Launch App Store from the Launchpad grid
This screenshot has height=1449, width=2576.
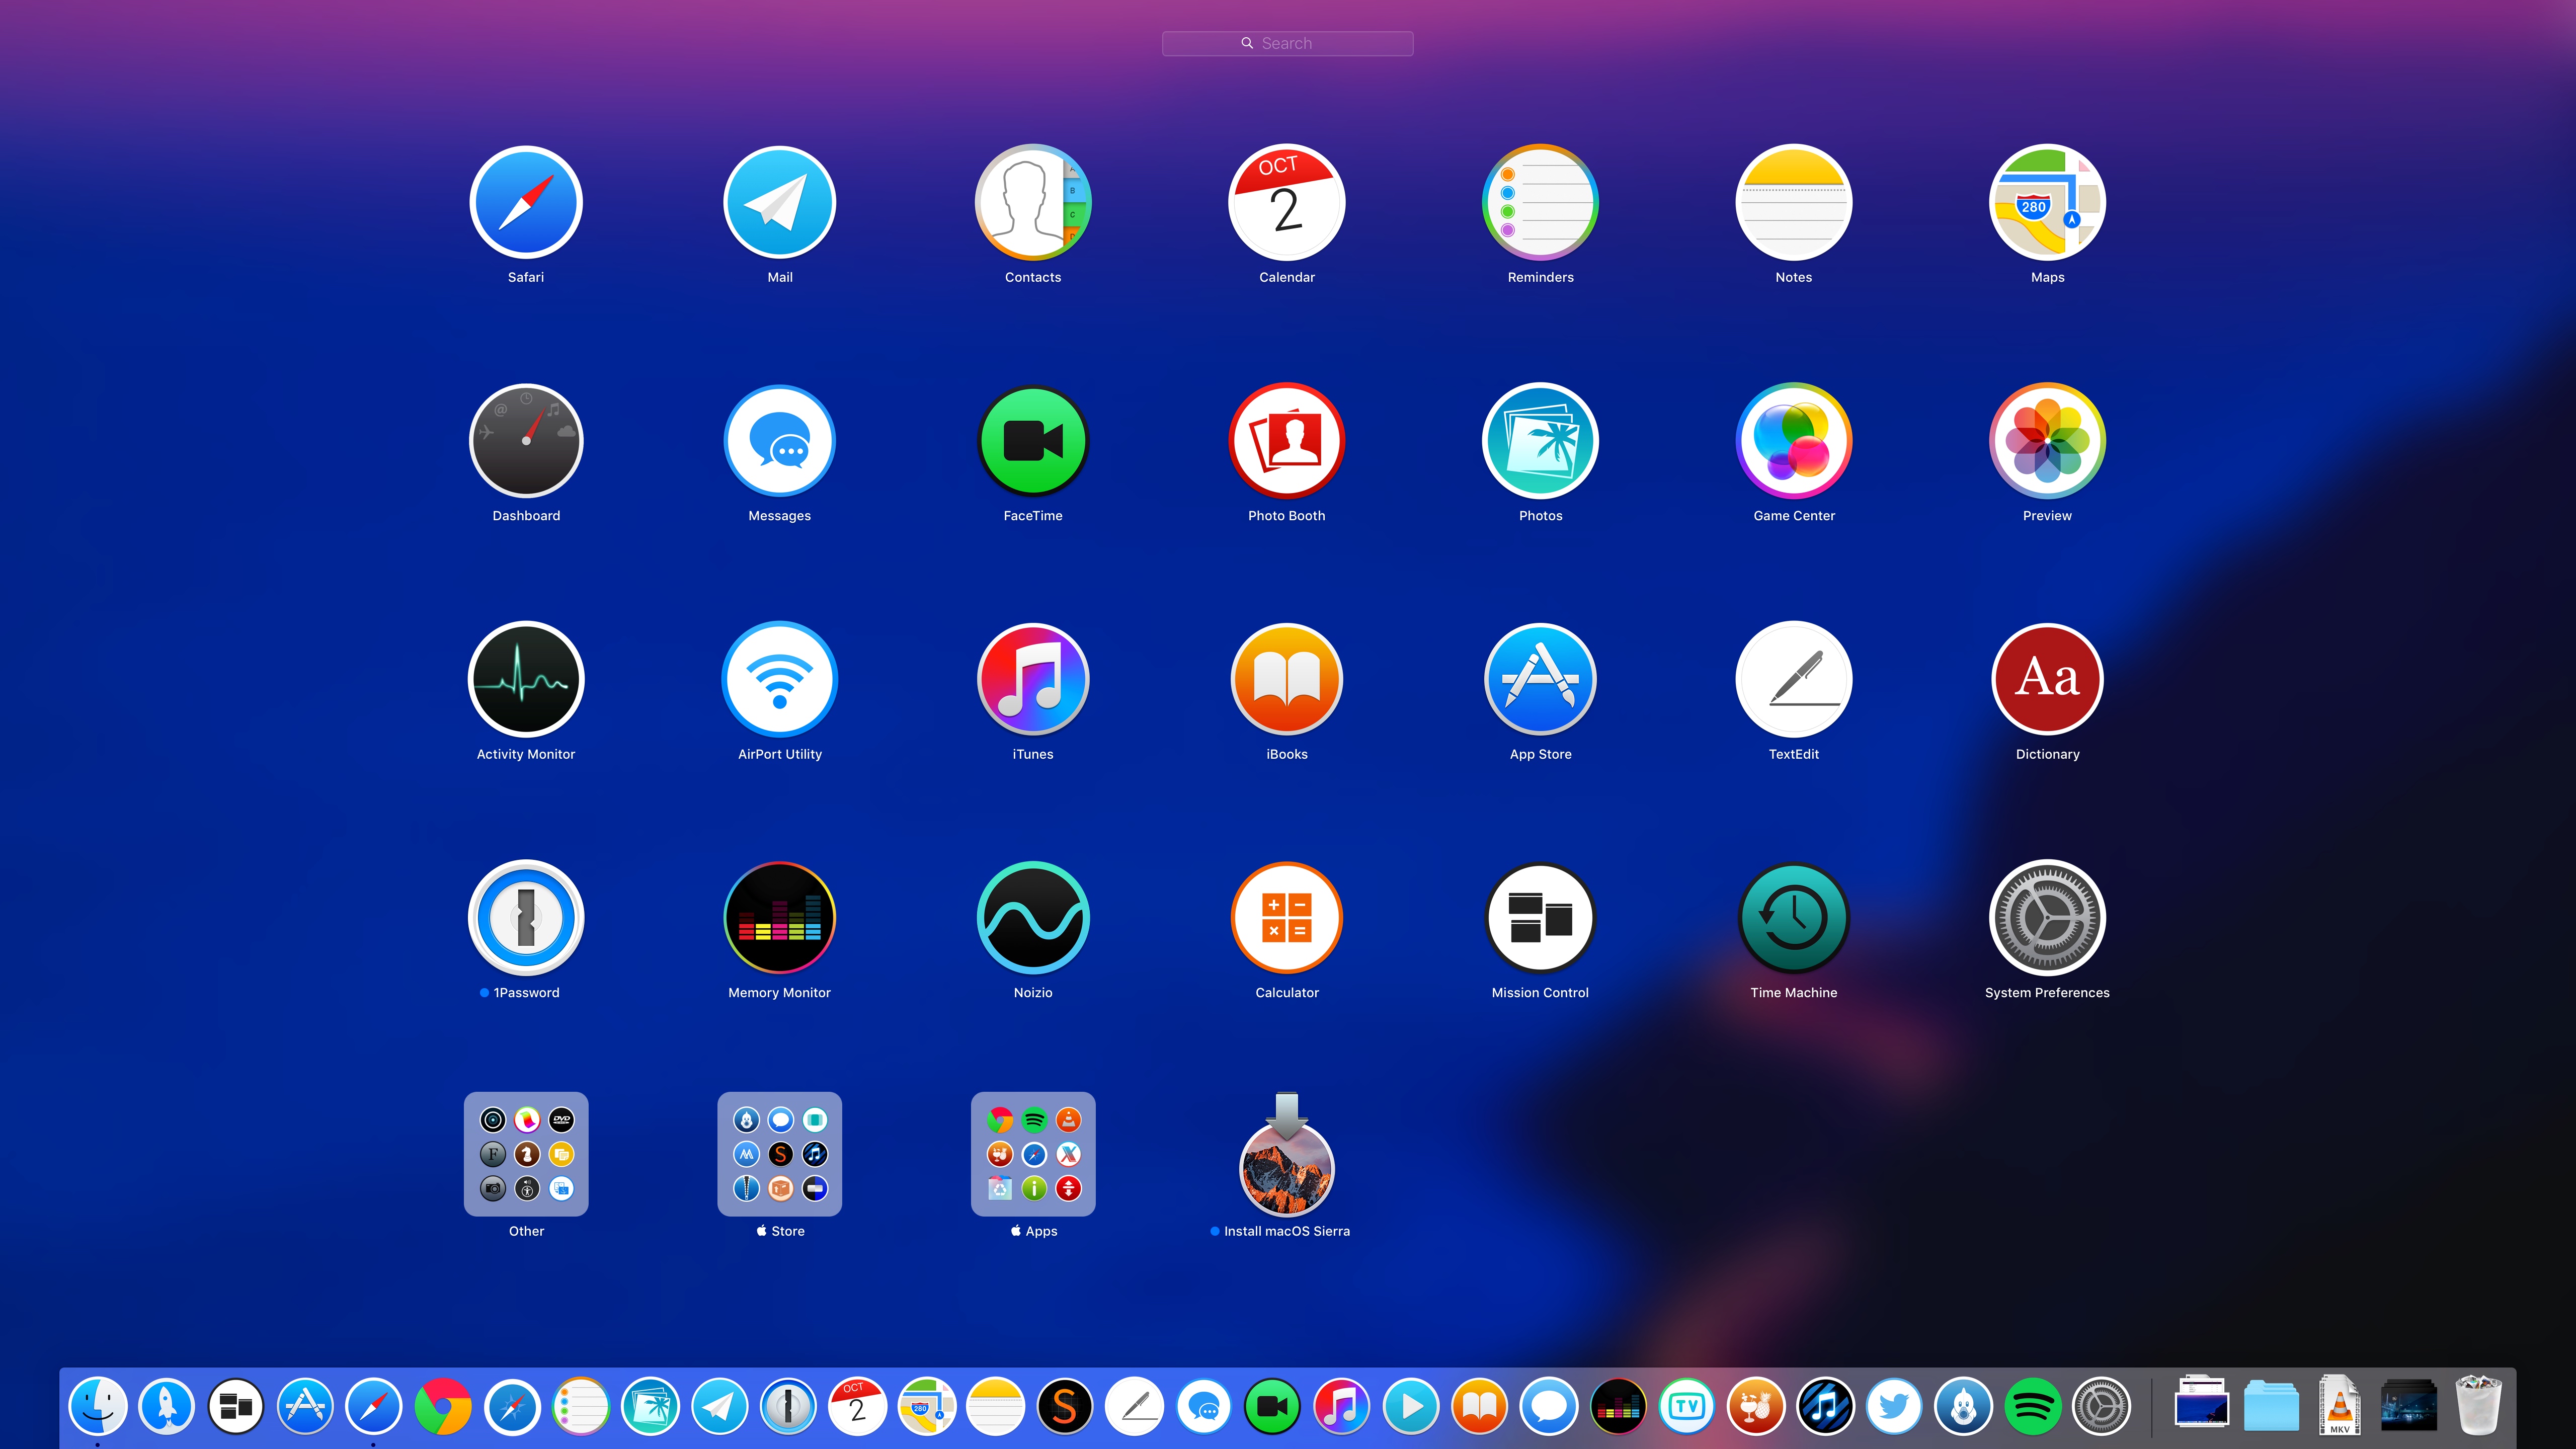(1540, 679)
